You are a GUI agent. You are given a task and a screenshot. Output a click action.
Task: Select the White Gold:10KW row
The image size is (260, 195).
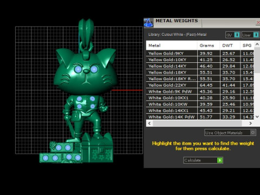point(200,104)
